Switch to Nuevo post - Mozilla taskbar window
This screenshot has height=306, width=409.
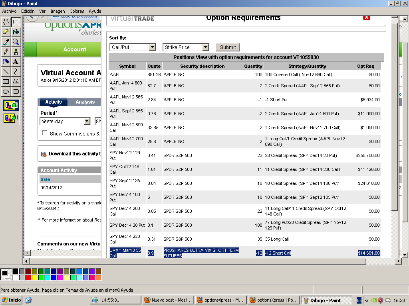pos(169,300)
